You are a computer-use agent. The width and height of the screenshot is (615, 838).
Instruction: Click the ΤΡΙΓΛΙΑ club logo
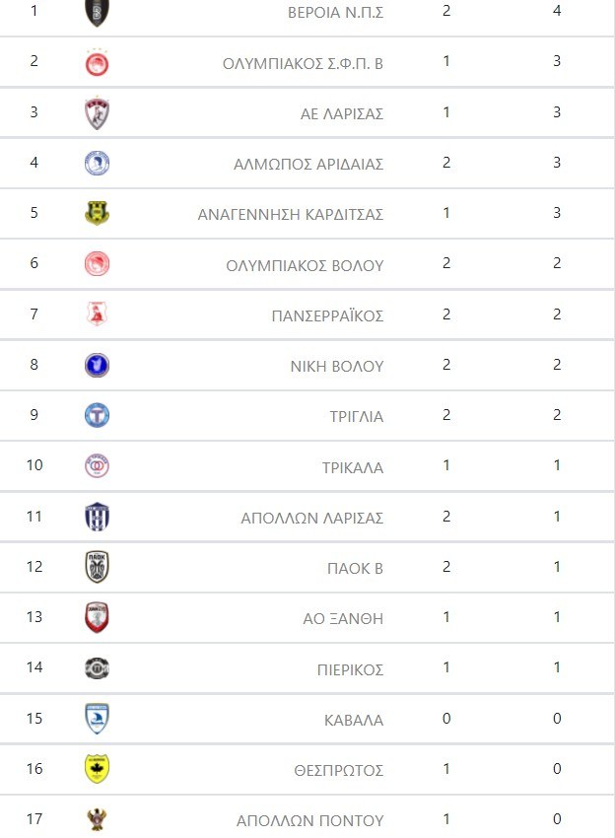coord(97,416)
